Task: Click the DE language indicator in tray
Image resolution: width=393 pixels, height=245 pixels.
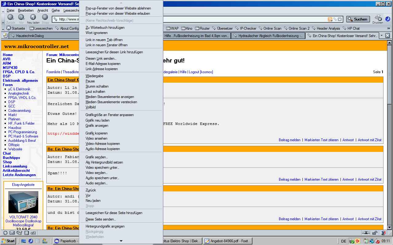Action: click(344, 241)
